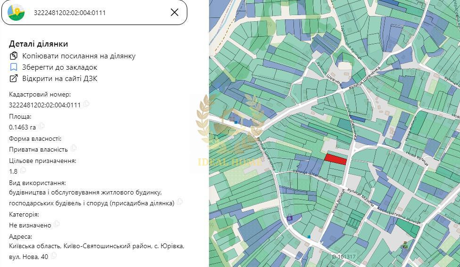This screenshot has height=267, width=460.
Task: Open 'Відкрити на сайті ДЗК' link
Action: (x=59, y=79)
